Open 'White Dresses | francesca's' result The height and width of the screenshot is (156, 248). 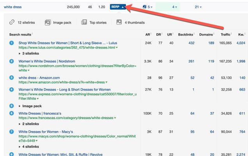click(x=40, y=113)
